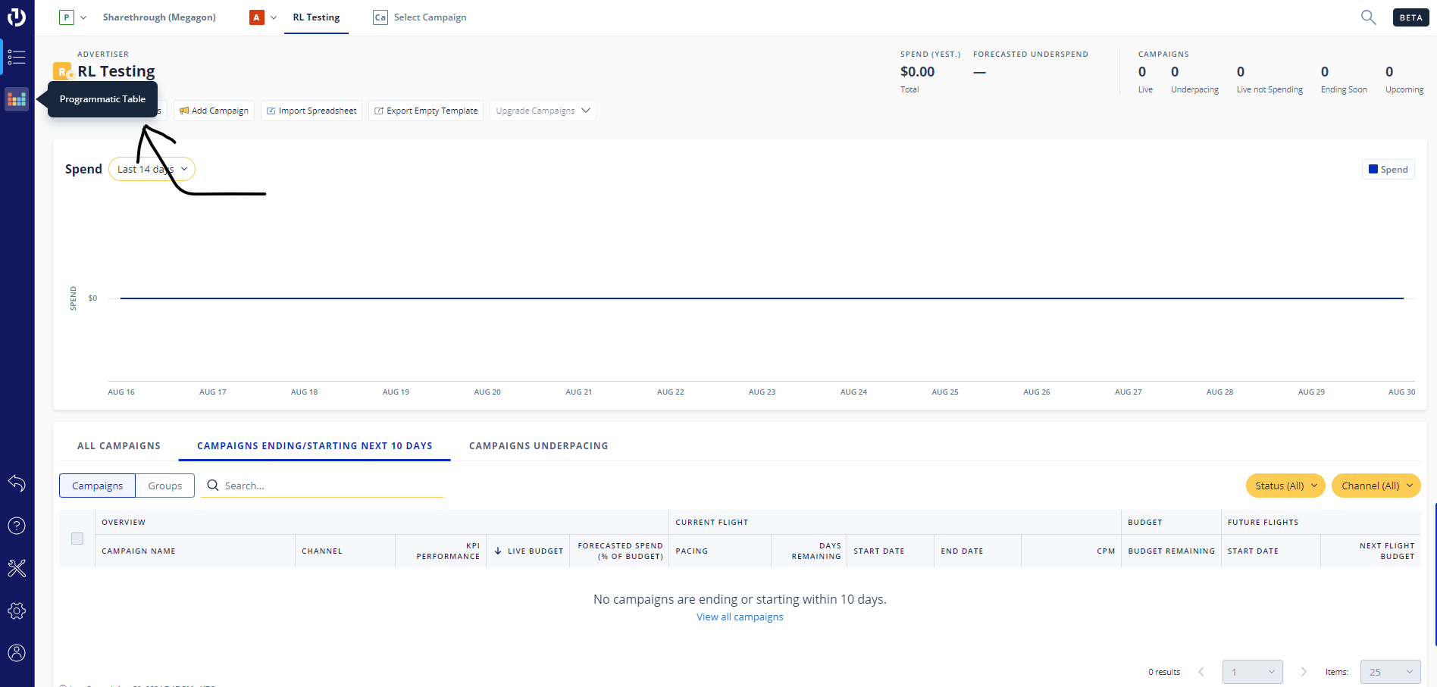Focus the campaign Search field

(x=322, y=486)
